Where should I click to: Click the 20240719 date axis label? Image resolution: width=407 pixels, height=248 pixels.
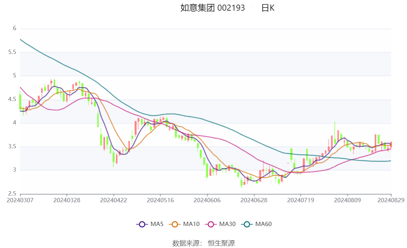coord(301,200)
